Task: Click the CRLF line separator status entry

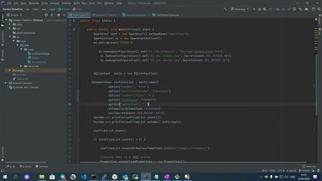Action: (272, 170)
